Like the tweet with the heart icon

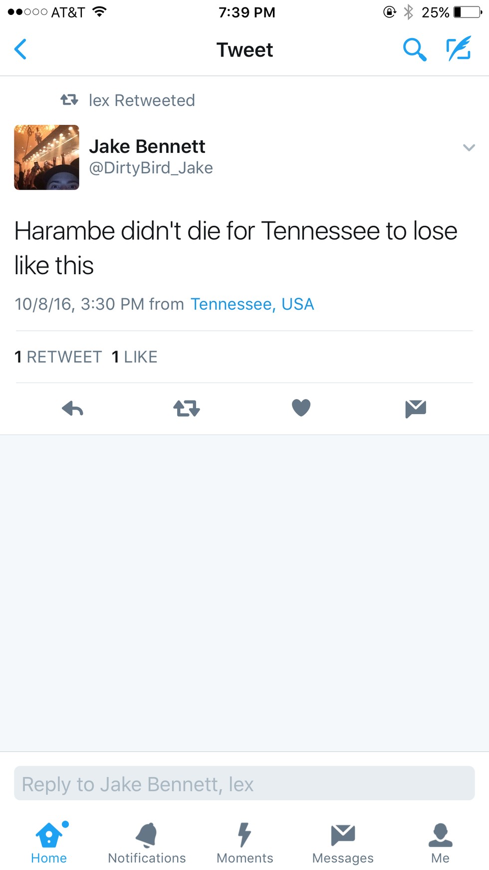(x=301, y=408)
